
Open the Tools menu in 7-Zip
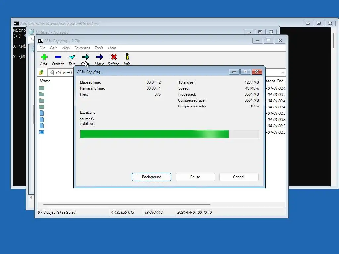pyautogui.click(x=99, y=48)
